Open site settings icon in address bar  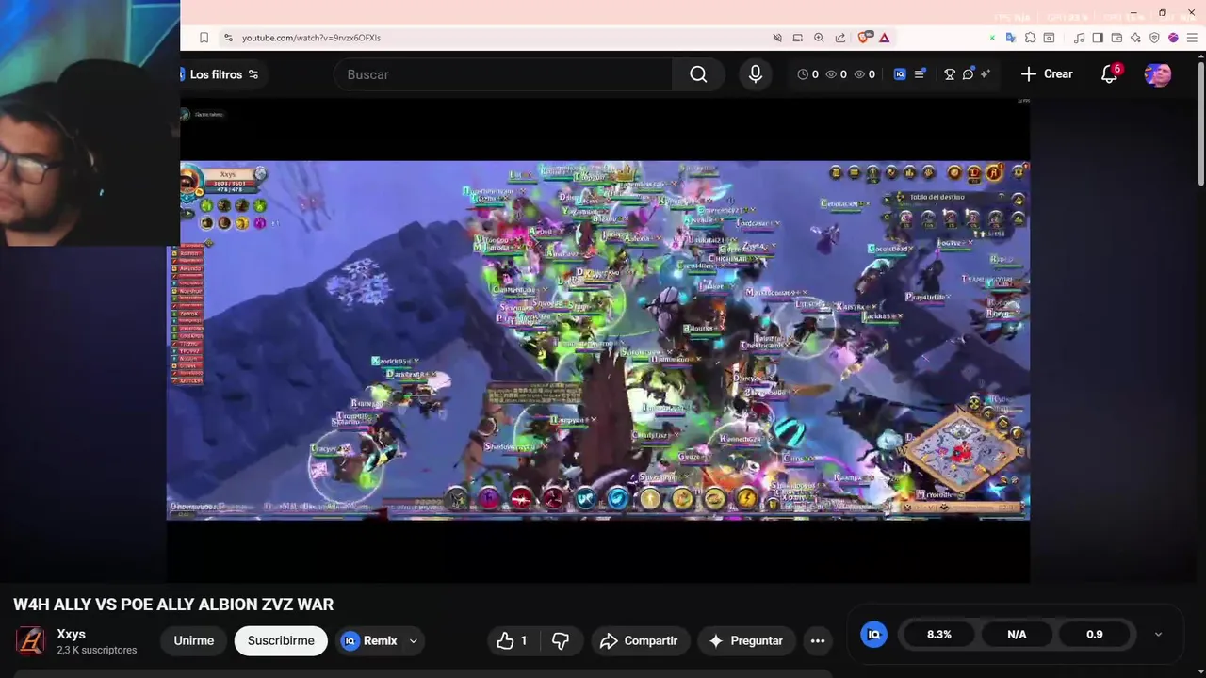point(228,38)
